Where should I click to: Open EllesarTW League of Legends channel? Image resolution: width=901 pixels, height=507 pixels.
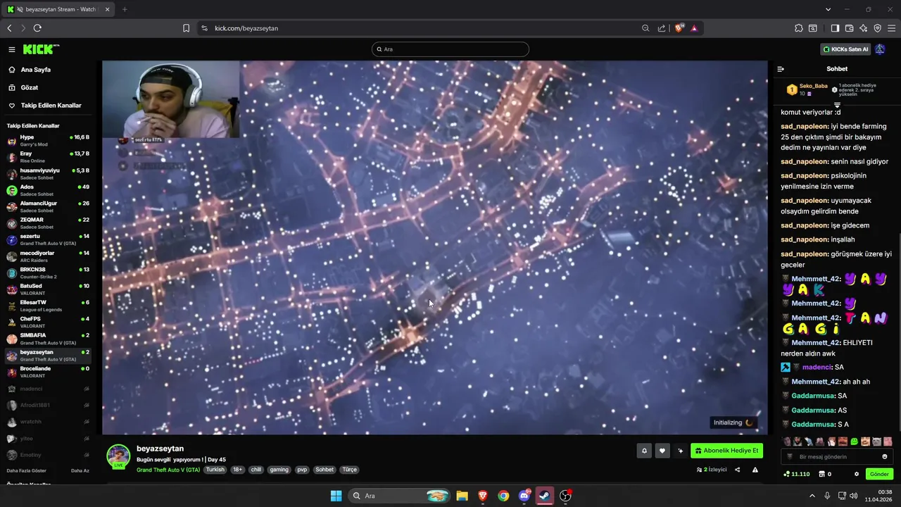click(48, 306)
